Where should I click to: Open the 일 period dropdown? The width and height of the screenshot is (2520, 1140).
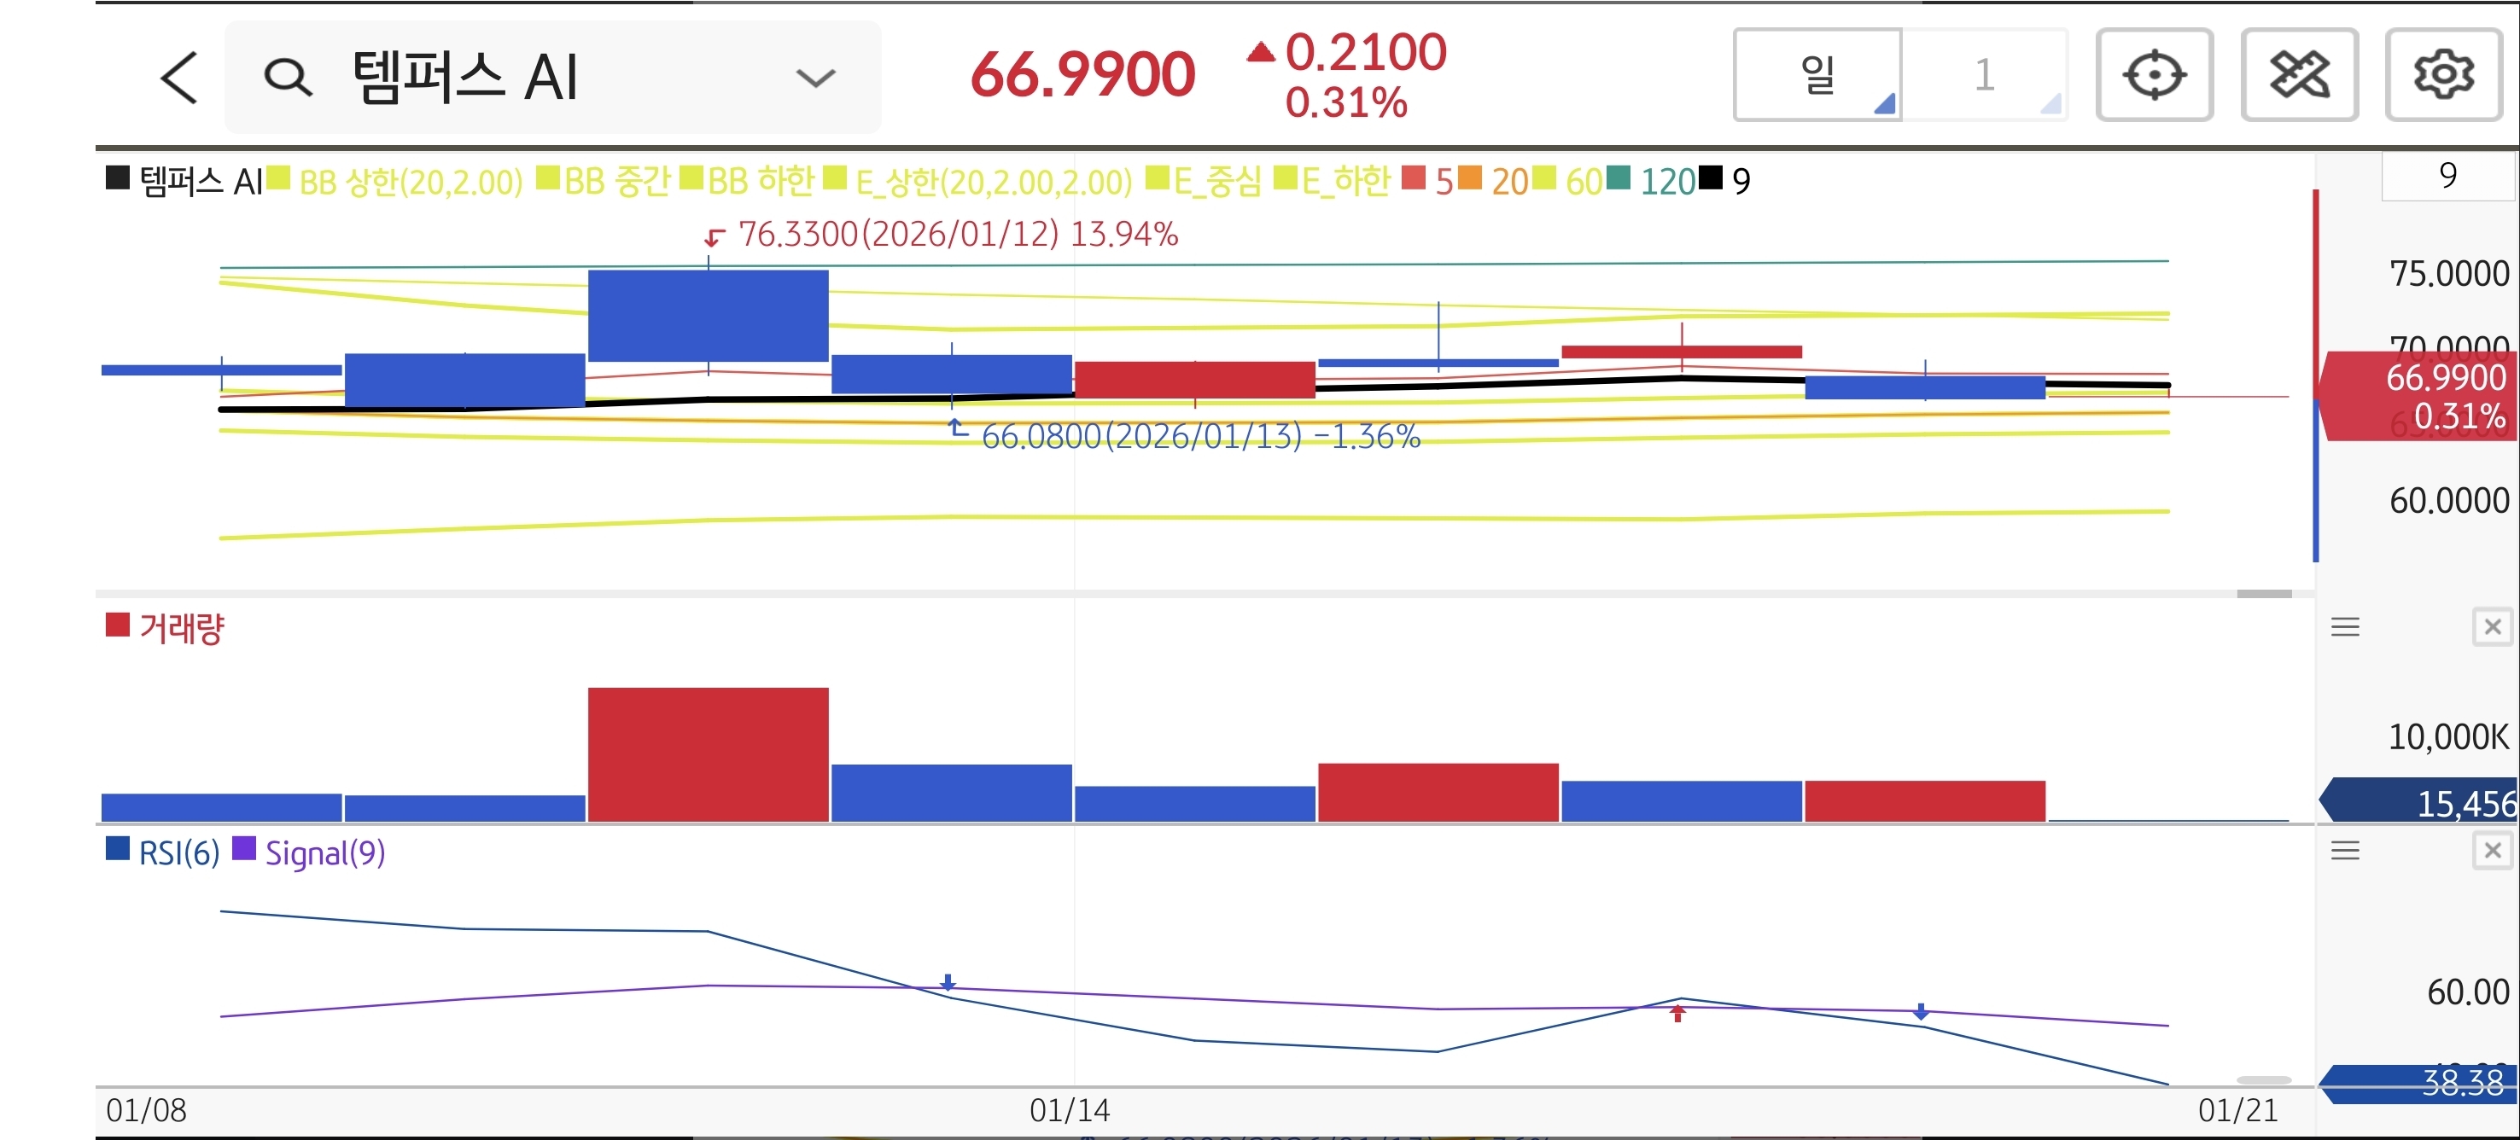tap(1817, 75)
